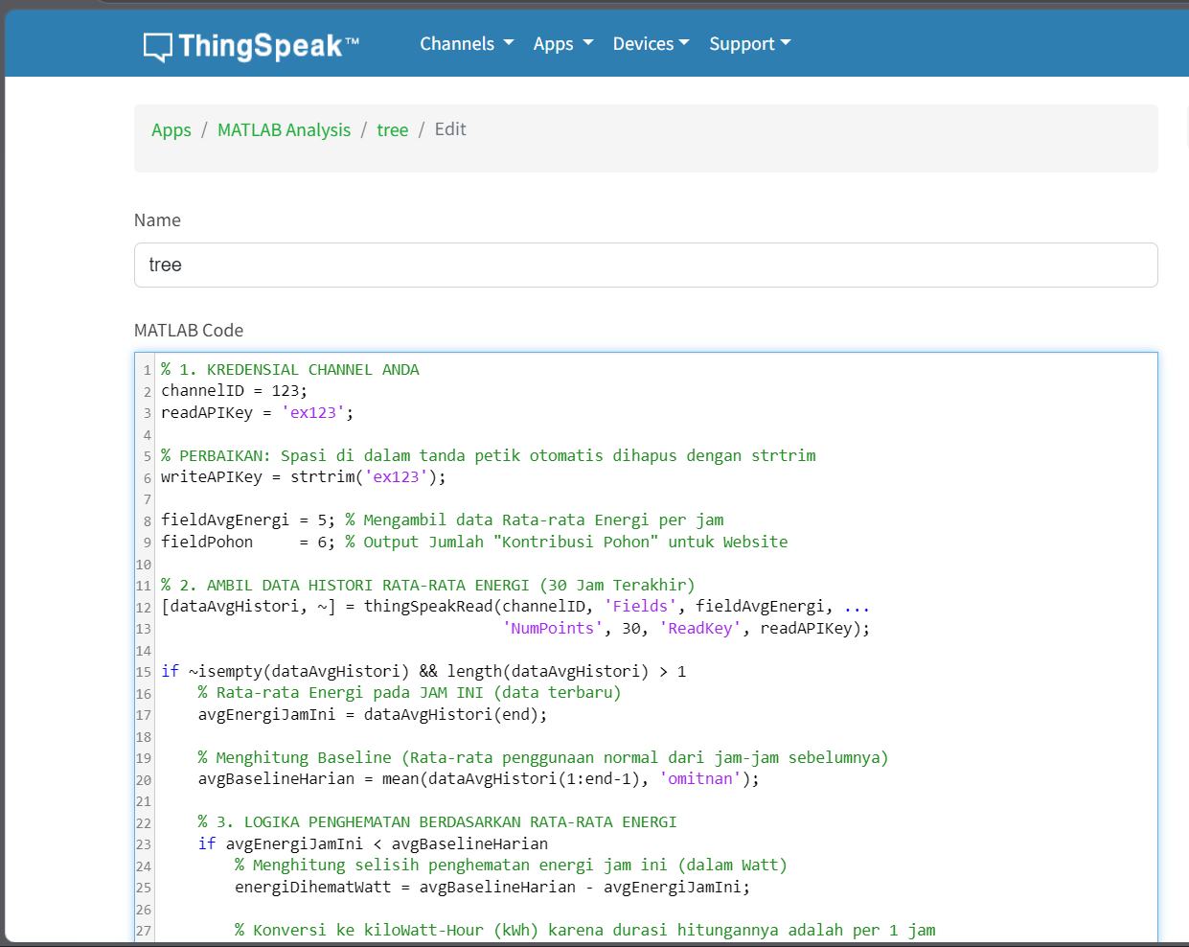Click code line starting 'readAPIKey ='
The height and width of the screenshot is (947, 1189).
[257, 413]
